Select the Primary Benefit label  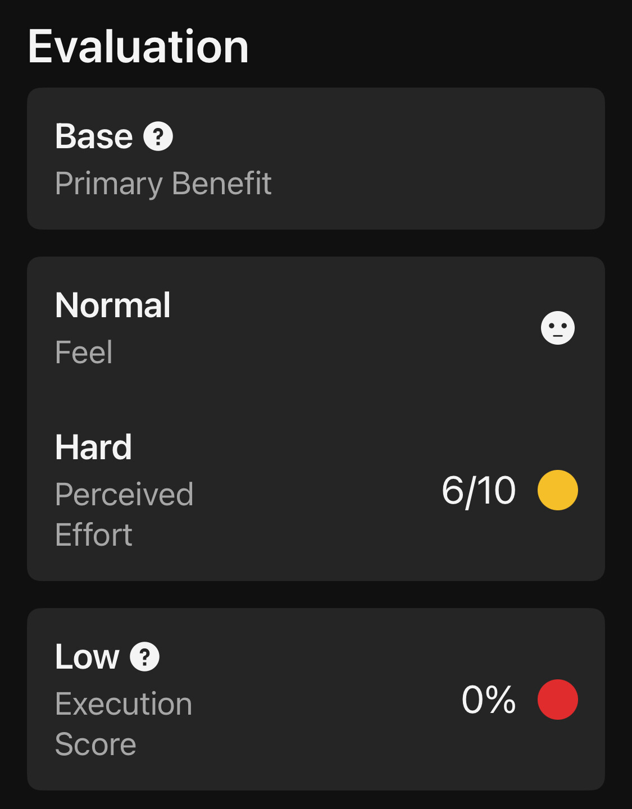(x=163, y=184)
